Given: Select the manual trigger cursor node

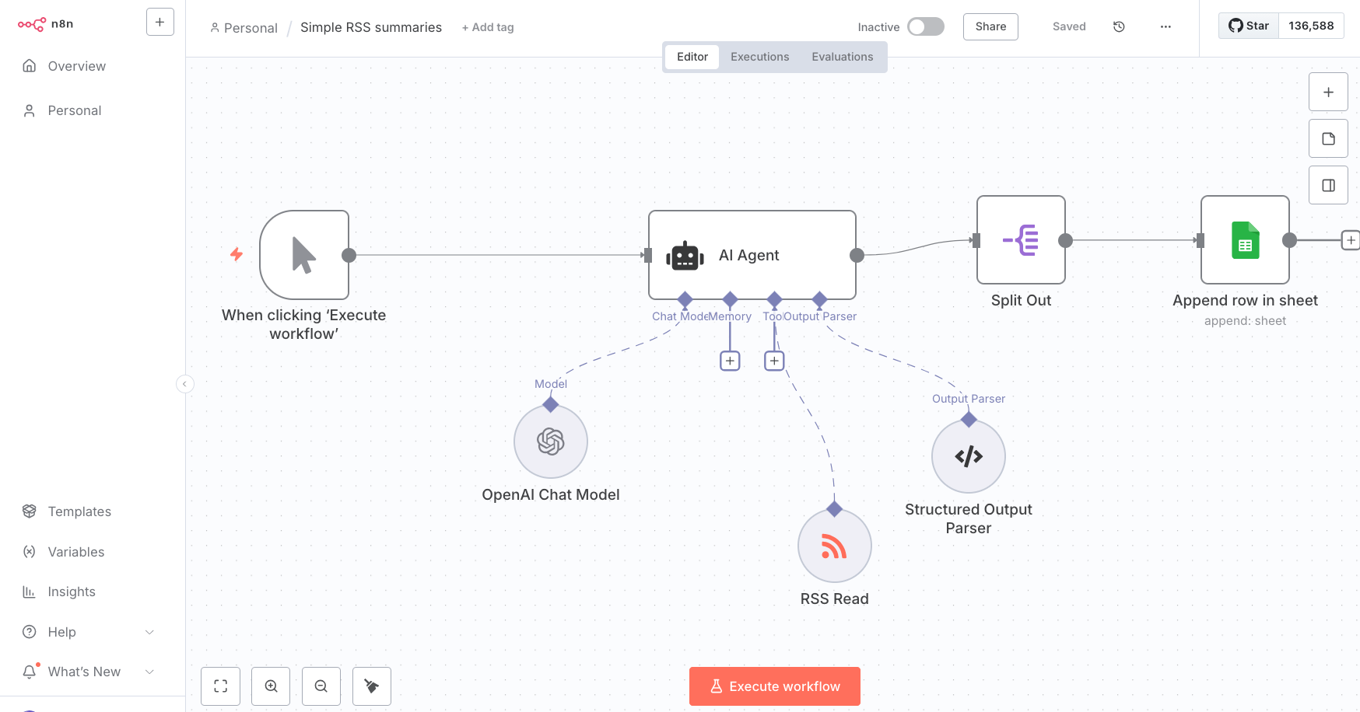Looking at the screenshot, I should click(x=304, y=255).
